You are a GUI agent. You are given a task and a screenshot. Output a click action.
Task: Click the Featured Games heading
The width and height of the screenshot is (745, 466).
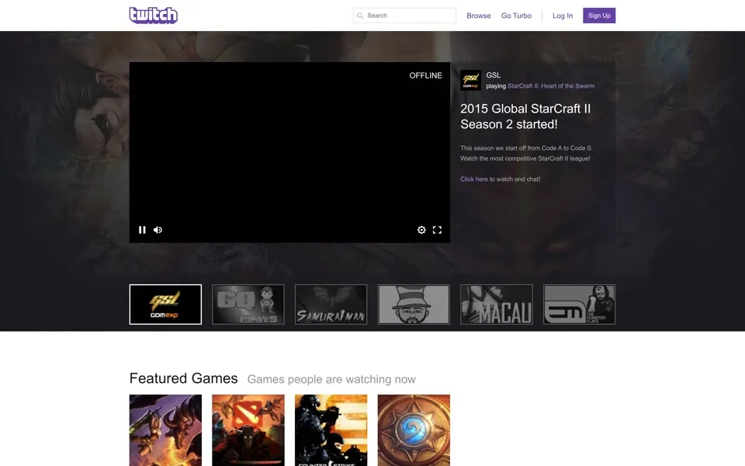point(183,378)
